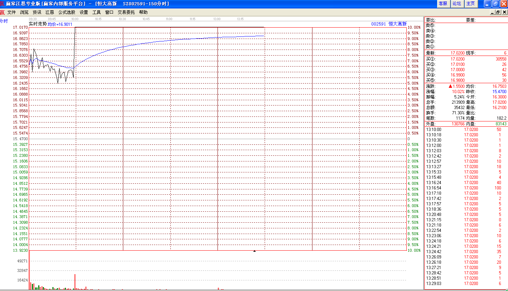Click the 涨幅 value 10.02%
This screenshot has width=508, height=291.
click(x=458, y=92)
